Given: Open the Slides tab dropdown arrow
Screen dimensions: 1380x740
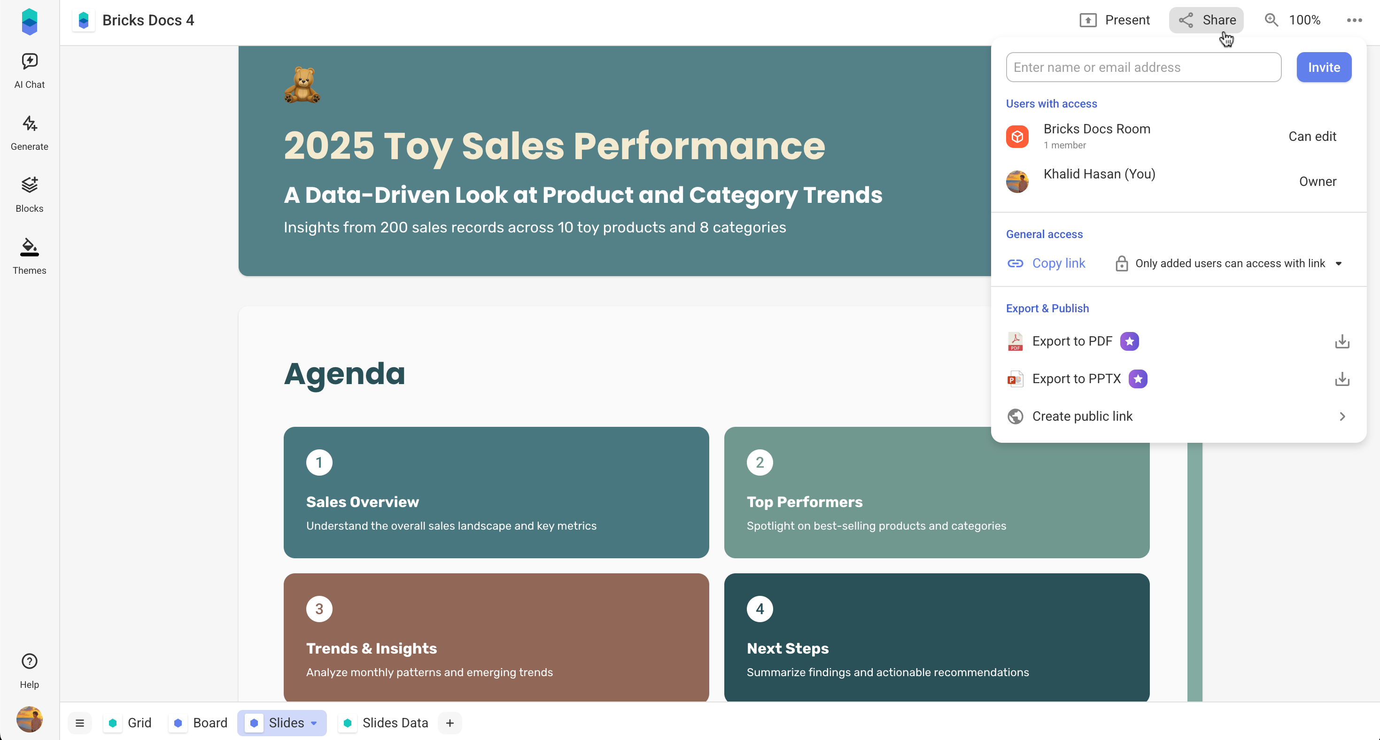Looking at the screenshot, I should point(314,723).
